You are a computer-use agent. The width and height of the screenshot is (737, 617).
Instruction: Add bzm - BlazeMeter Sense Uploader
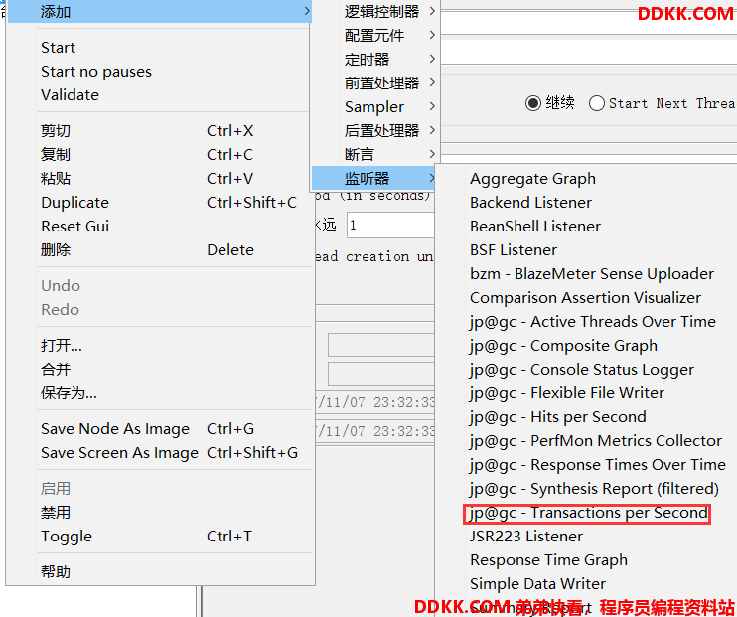[x=592, y=274]
